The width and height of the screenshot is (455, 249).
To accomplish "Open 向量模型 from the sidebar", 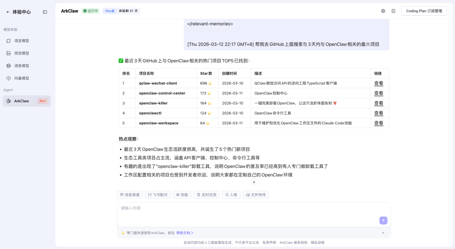I will point(21,79).
